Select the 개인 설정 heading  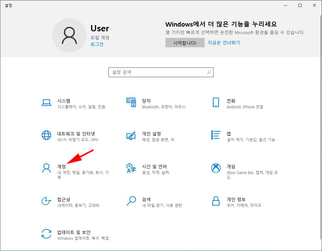click(151, 134)
